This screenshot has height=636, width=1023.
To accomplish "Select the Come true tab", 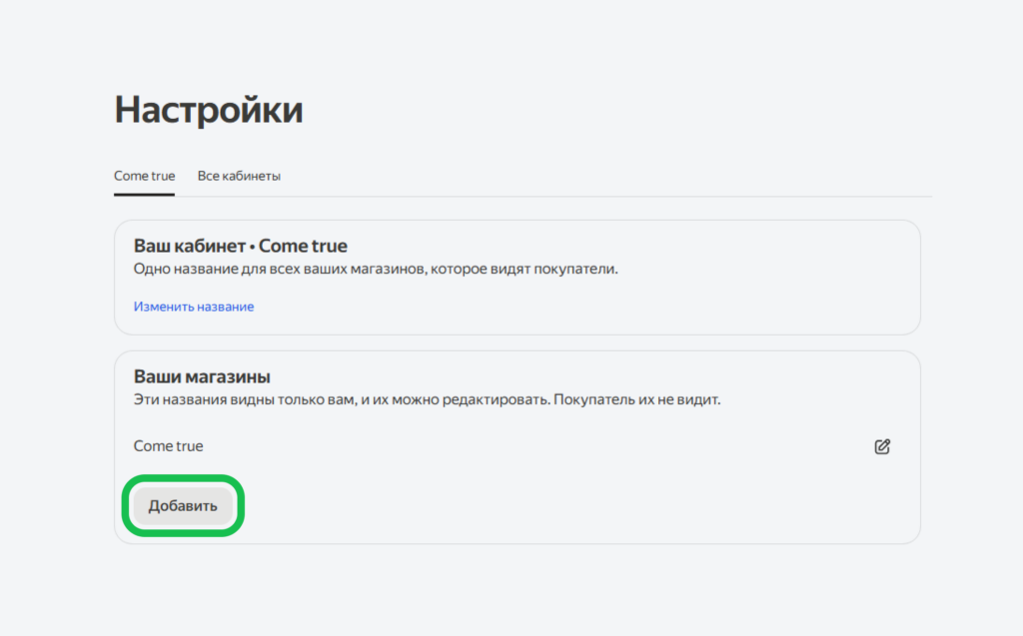I will click(x=144, y=175).
